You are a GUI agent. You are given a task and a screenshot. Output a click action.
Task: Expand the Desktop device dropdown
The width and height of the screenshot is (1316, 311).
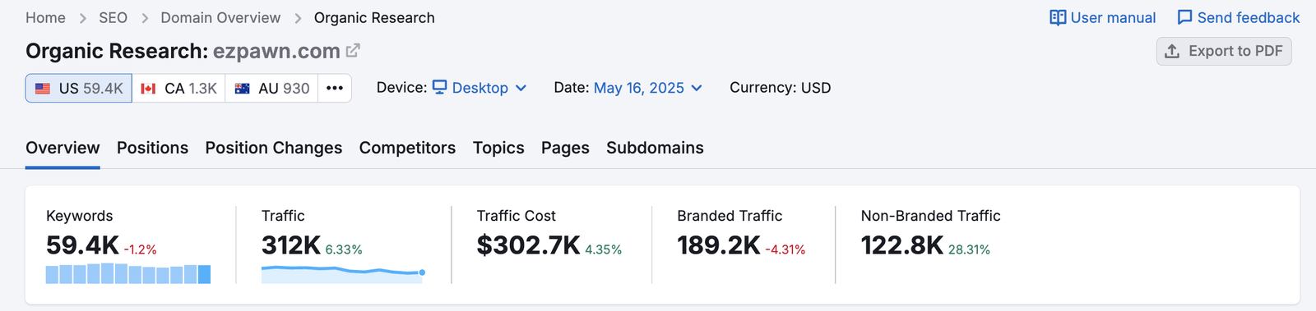coord(480,88)
